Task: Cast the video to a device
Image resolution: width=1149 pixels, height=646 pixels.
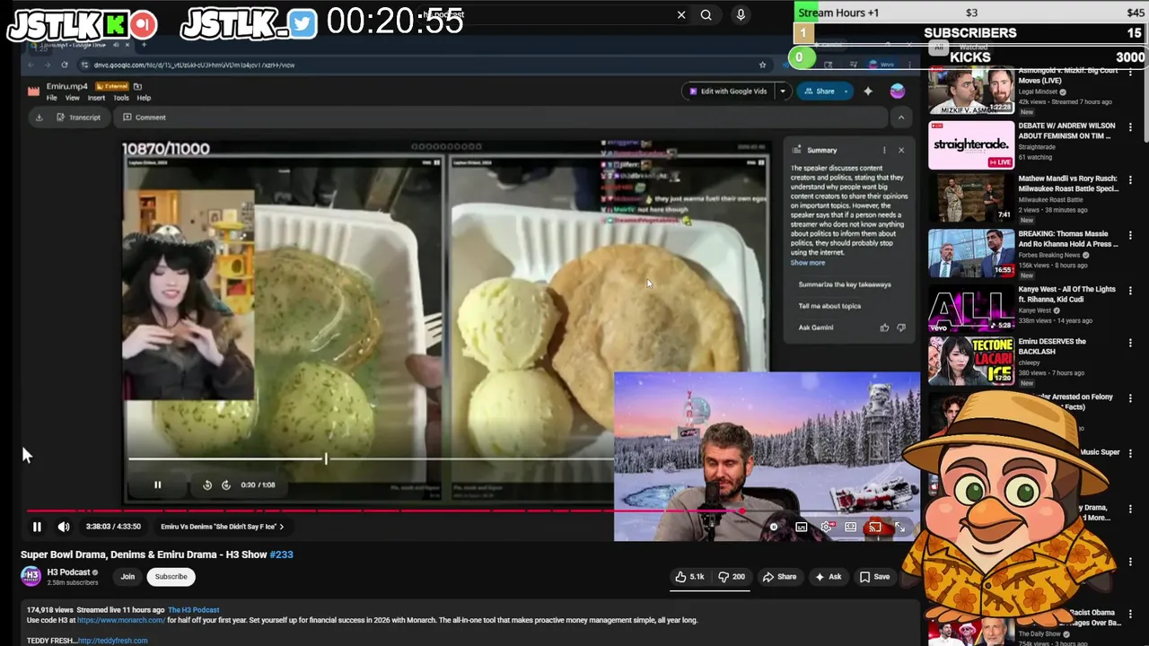Action: 875,527
